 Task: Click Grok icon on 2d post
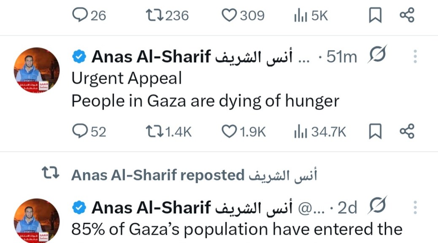(x=376, y=208)
